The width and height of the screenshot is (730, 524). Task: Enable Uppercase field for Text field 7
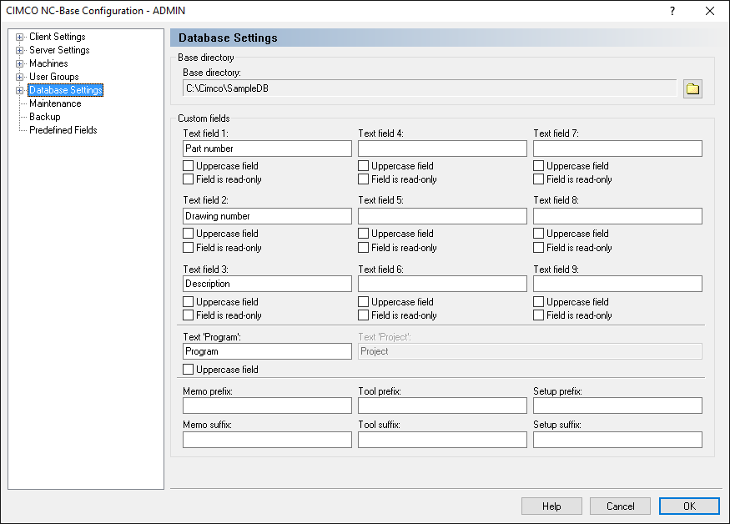pos(538,166)
